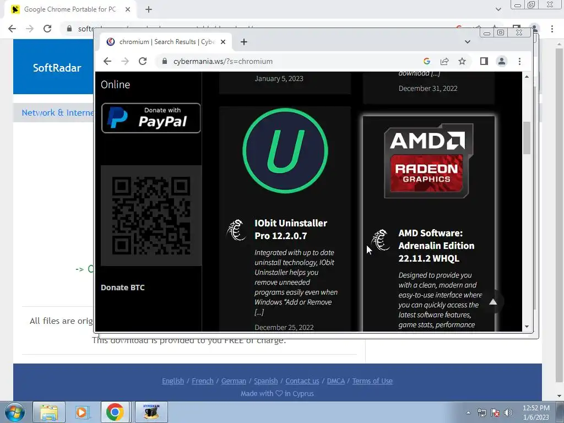564x423 pixels.
Task: Switch to Chrome from the taskbar
Action: [x=115, y=412]
